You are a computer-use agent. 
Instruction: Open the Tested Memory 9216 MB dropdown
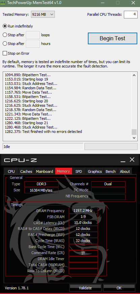tap(43, 14)
